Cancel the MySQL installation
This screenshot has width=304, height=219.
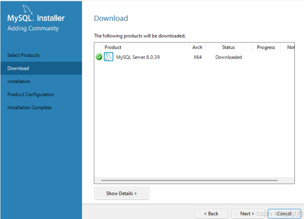[284, 214]
